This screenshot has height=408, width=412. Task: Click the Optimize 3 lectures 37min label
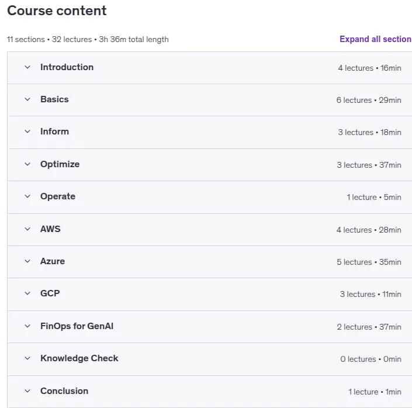tap(369, 165)
